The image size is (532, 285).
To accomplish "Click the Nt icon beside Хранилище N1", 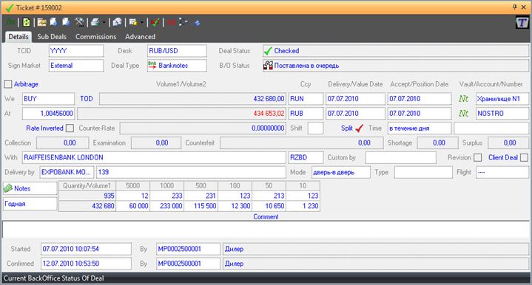I will pos(463,98).
